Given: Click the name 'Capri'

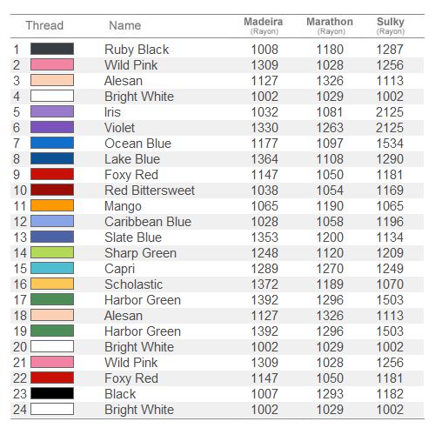Looking at the screenshot, I should 119,269.
